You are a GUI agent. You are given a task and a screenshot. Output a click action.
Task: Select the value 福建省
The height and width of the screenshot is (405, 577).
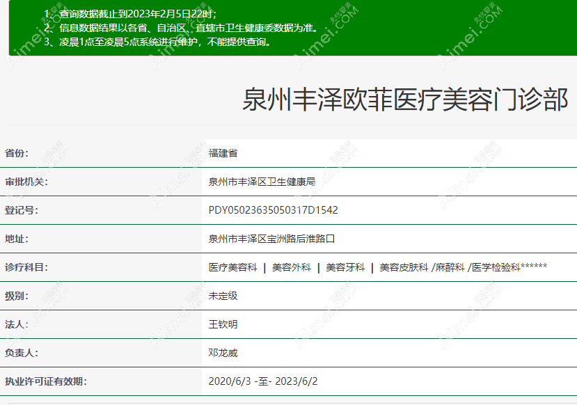click(223, 153)
